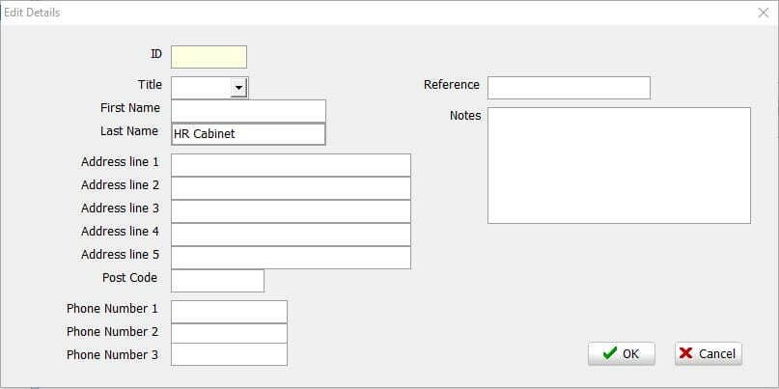This screenshot has height=389, width=779.
Task: Click the Phone Number 2 field
Action: [229, 333]
